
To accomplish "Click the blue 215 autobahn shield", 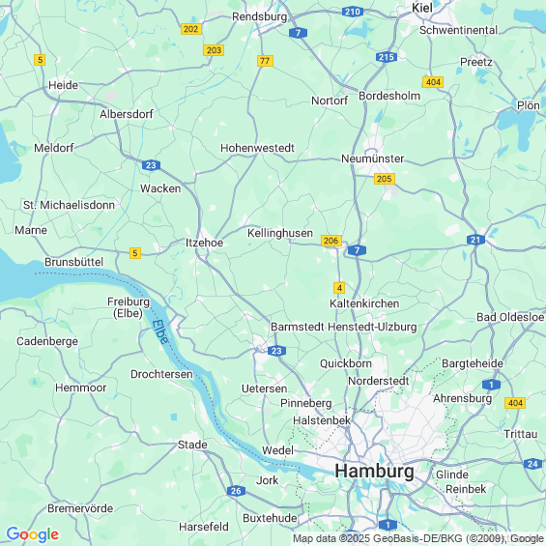I will (386, 57).
